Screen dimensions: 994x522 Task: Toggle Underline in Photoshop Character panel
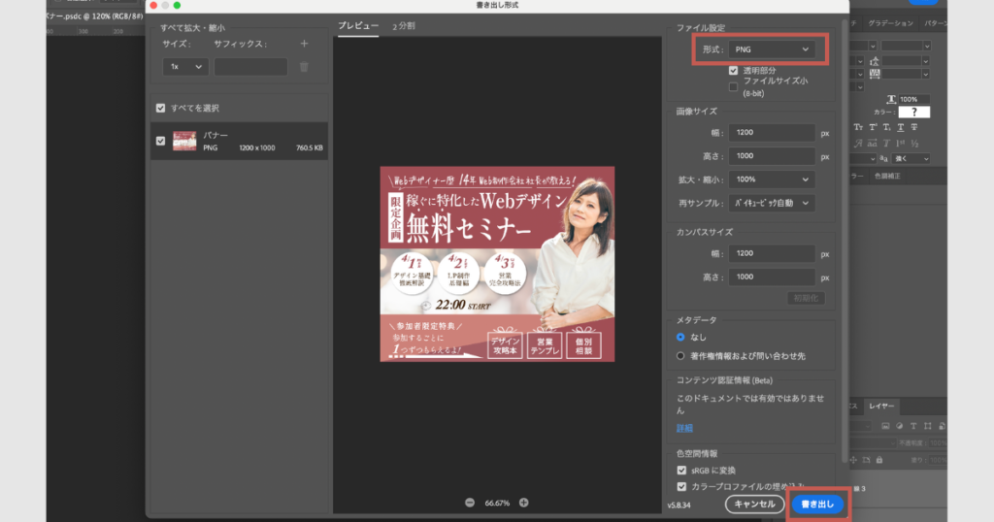(x=901, y=127)
